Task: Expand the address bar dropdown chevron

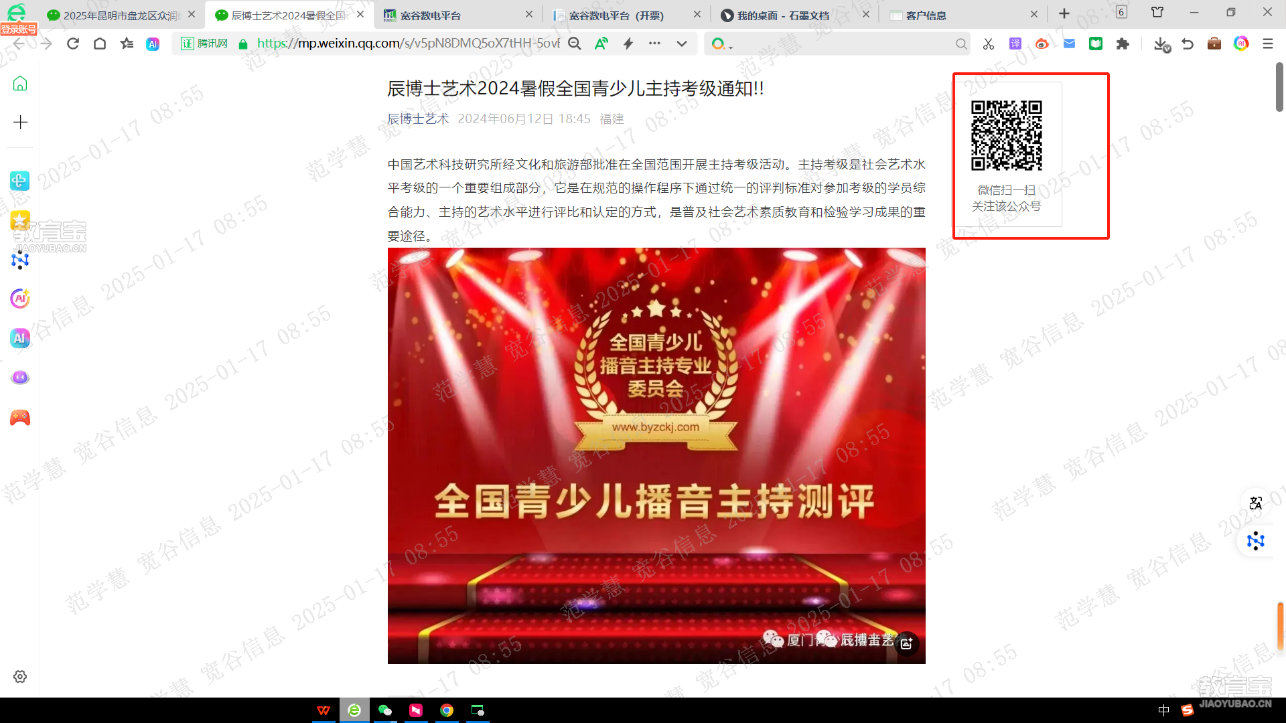Action: [682, 44]
